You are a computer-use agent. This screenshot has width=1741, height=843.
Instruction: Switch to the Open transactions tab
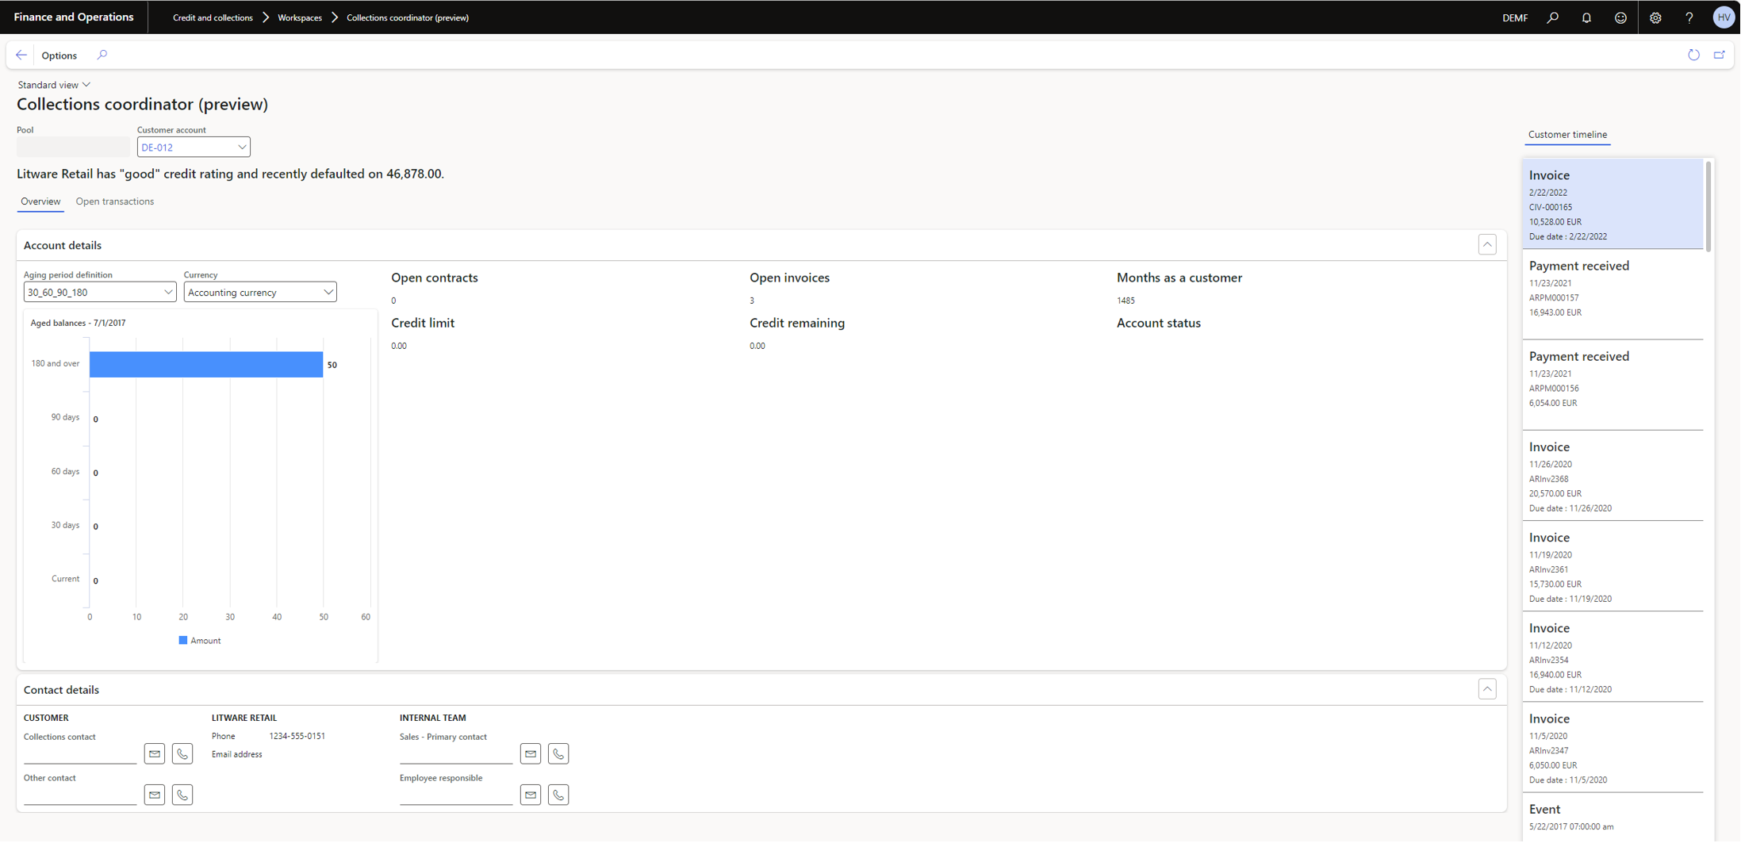pos(115,201)
